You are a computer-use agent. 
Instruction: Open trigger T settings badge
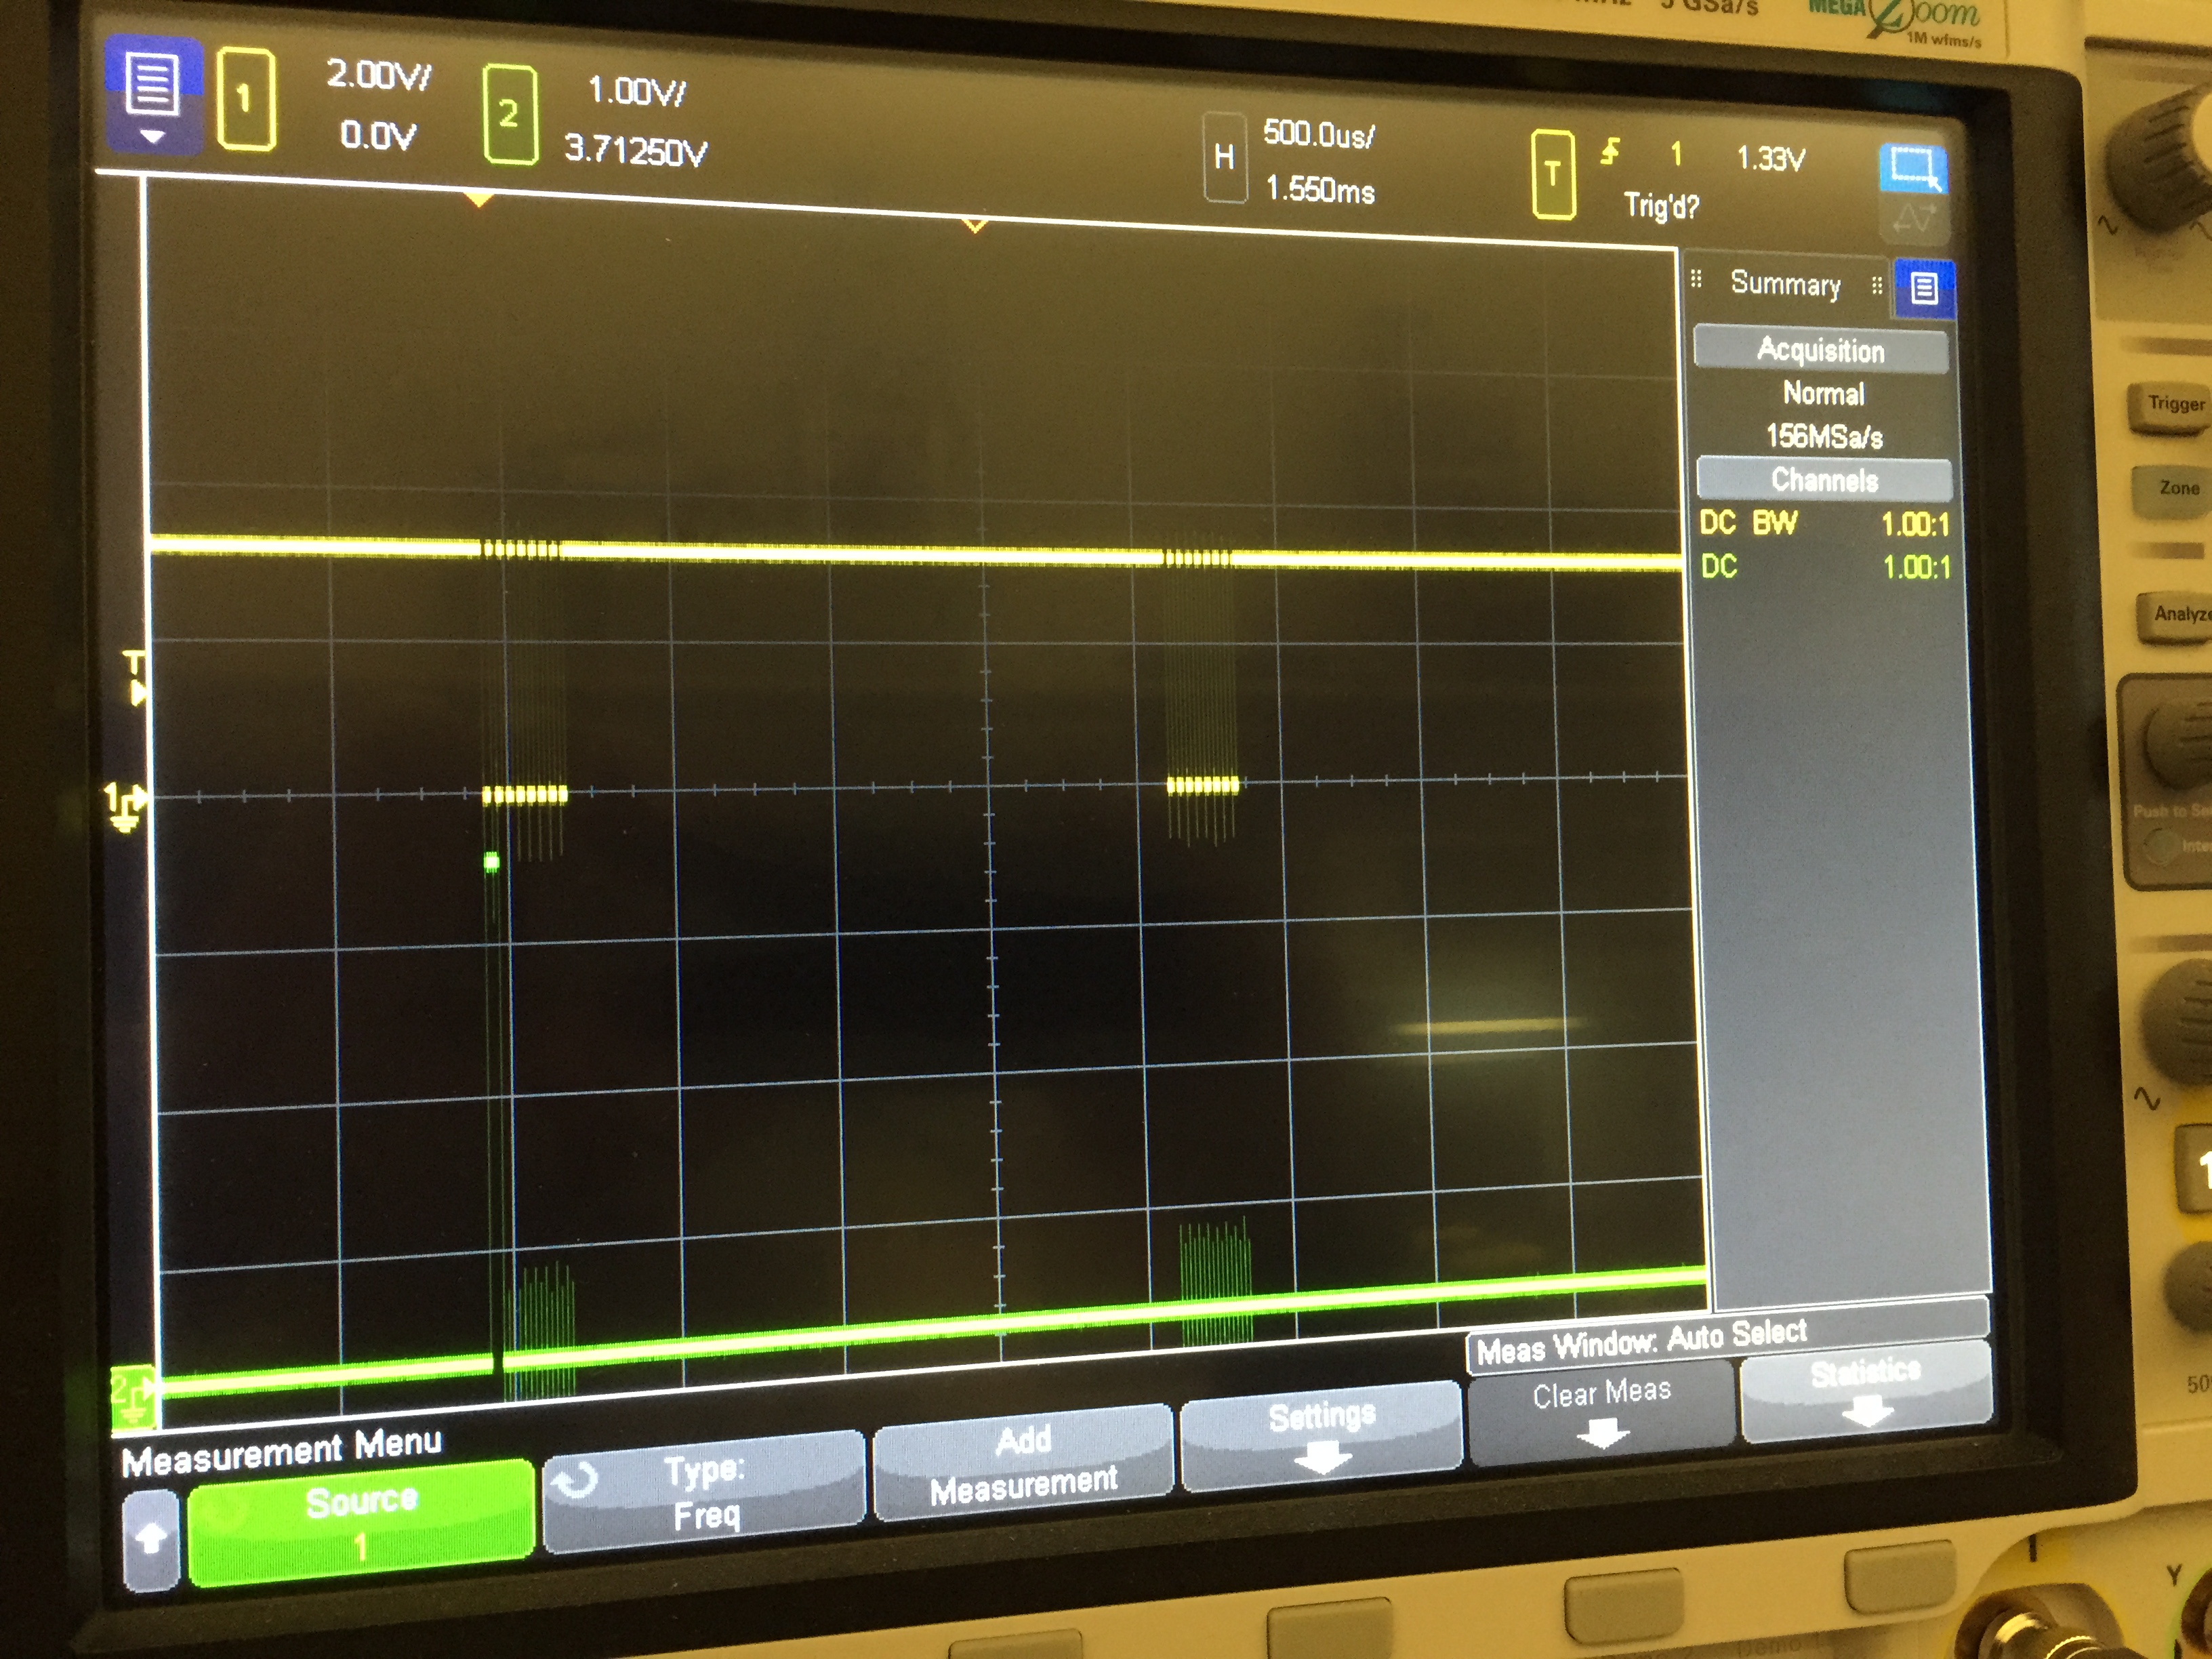tap(1552, 174)
